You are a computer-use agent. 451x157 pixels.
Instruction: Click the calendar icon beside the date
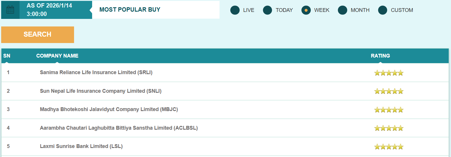10,10
